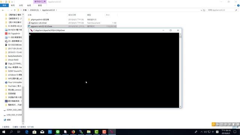
Task: Expand the chevron after AppServv8.3.0 breadcrumb
Action: pos(57,10)
